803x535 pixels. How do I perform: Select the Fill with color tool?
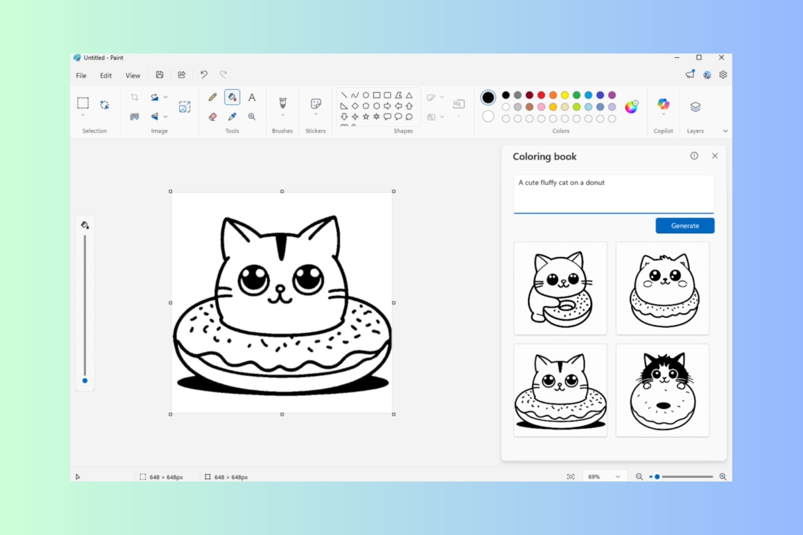click(232, 97)
